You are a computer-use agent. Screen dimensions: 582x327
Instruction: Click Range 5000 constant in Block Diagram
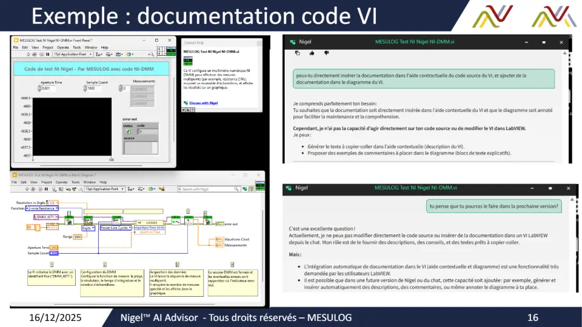click(x=78, y=237)
